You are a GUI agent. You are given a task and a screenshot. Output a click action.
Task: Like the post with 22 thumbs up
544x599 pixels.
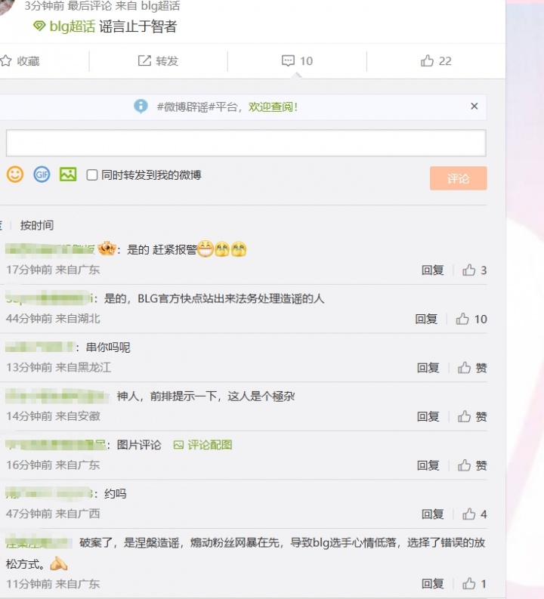click(x=428, y=61)
